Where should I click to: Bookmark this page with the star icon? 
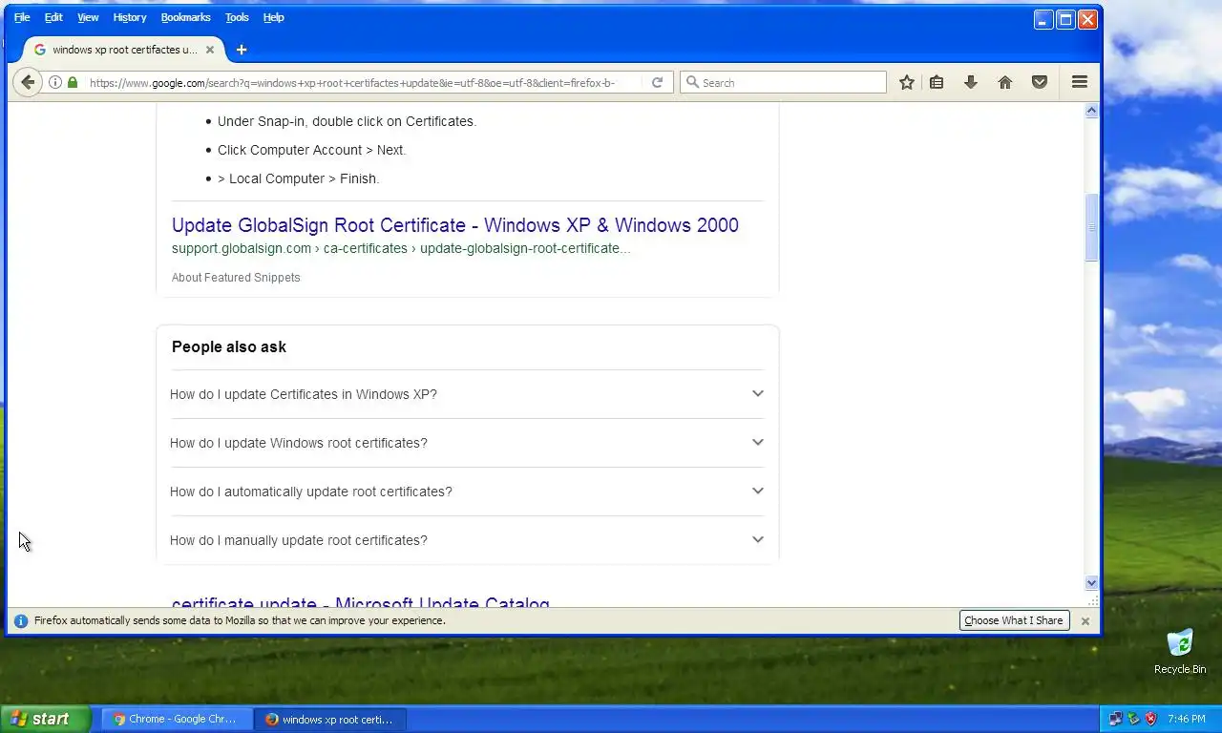[907, 82]
